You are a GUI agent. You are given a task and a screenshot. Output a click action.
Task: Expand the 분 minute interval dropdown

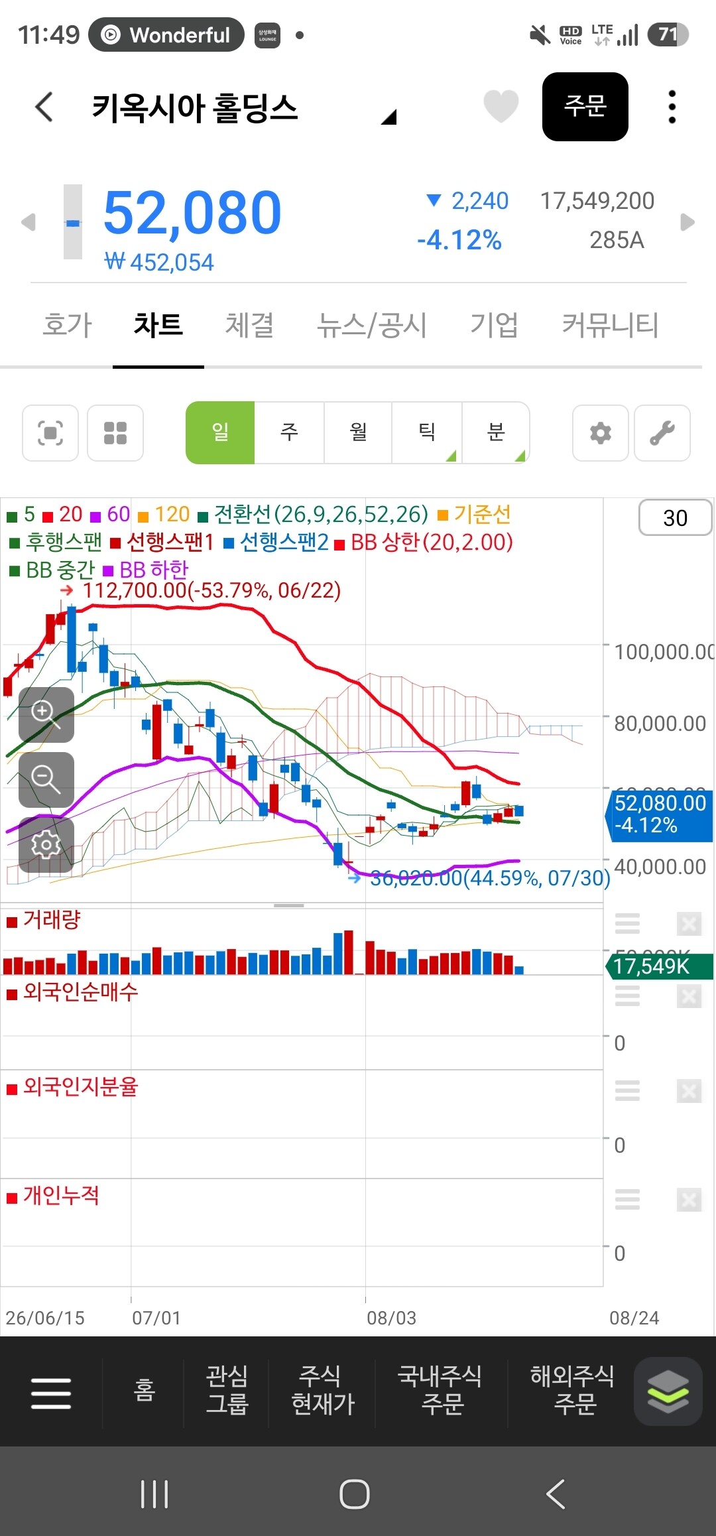496,432
